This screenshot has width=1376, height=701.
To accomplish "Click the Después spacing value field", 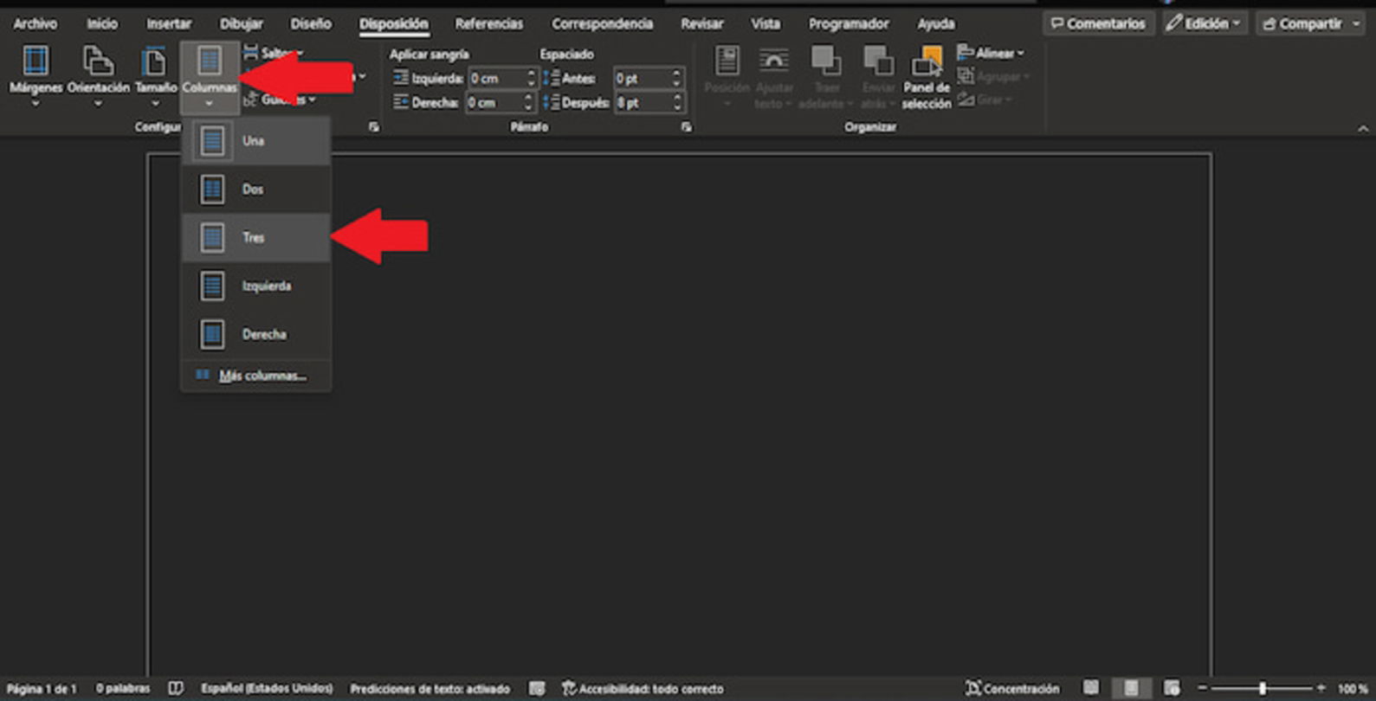I will point(643,103).
